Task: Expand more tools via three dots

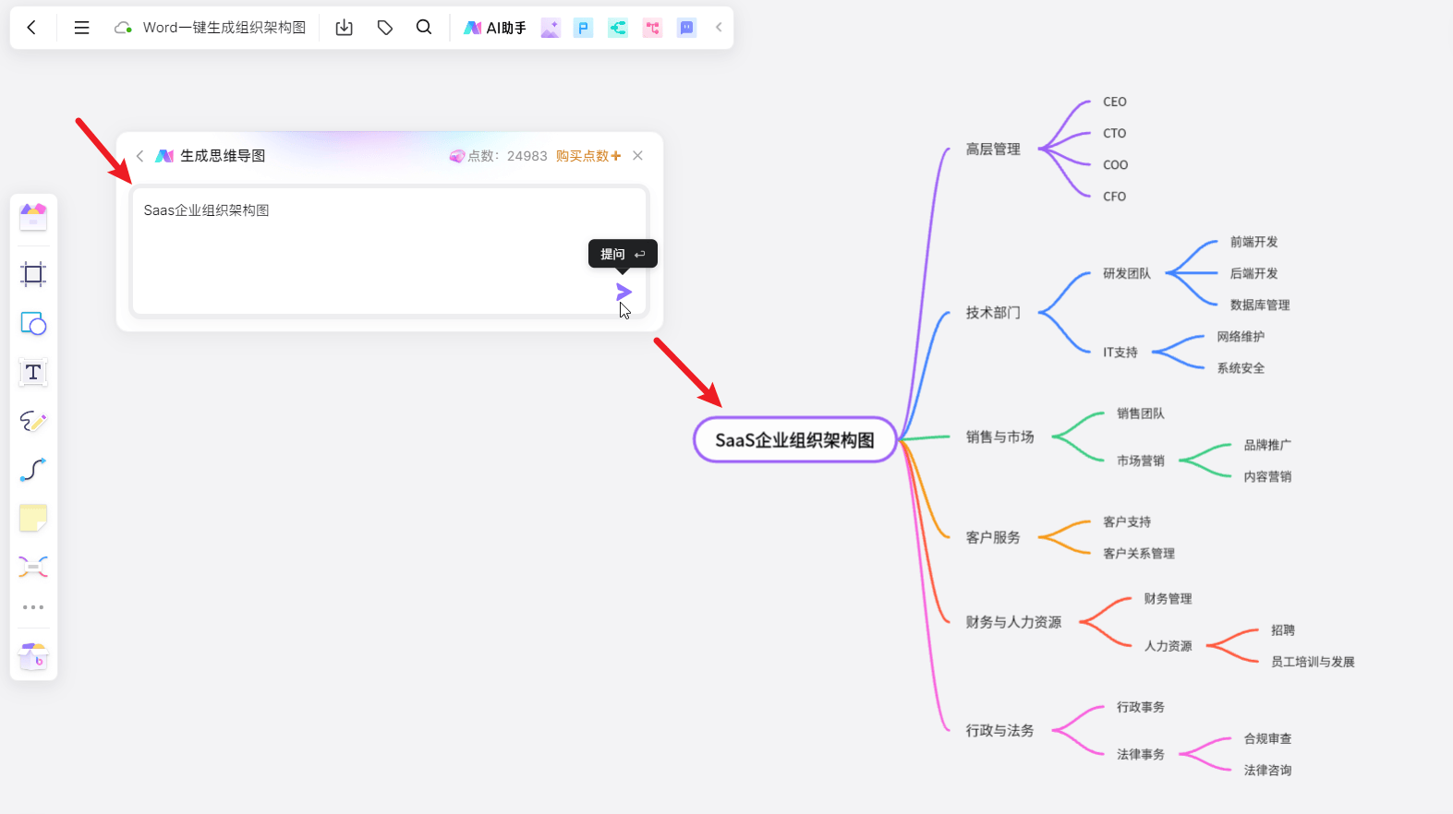Action: point(33,607)
